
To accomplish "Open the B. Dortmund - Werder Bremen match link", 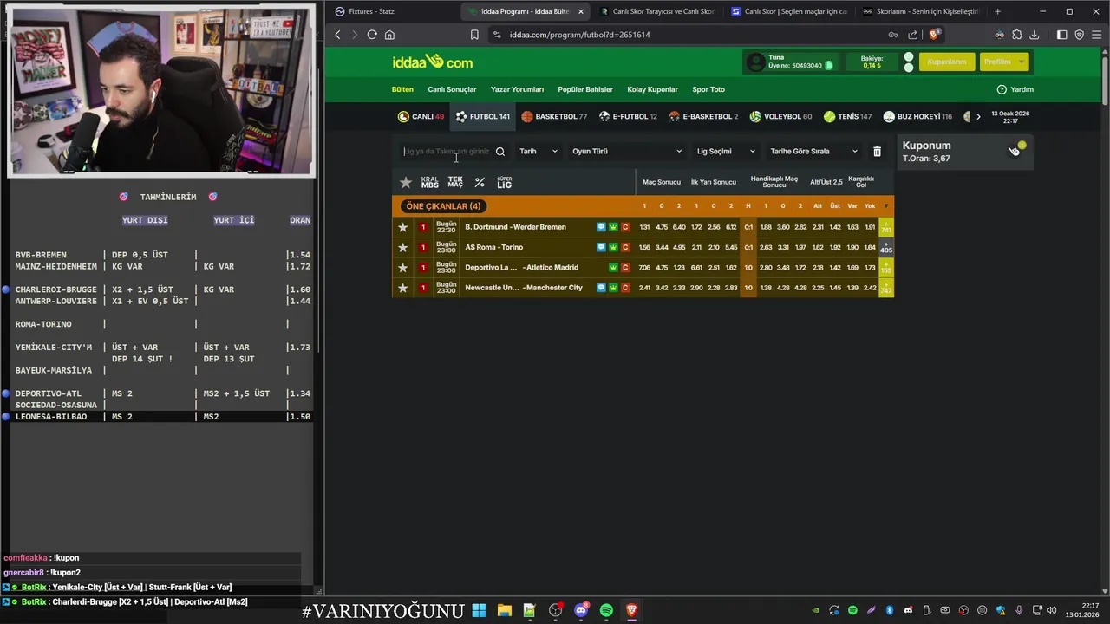I will coord(515,227).
